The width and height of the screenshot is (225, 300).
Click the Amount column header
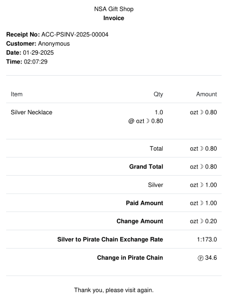(207, 94)
